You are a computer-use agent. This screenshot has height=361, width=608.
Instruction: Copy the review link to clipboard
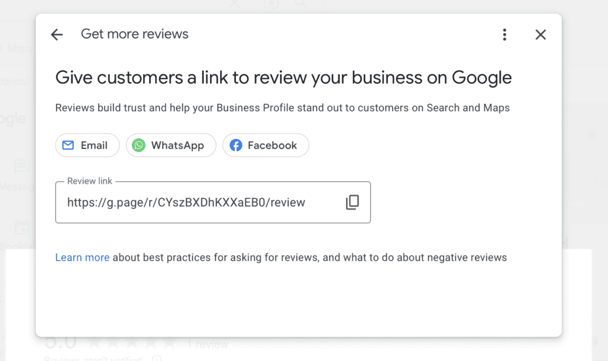(352, 202)
